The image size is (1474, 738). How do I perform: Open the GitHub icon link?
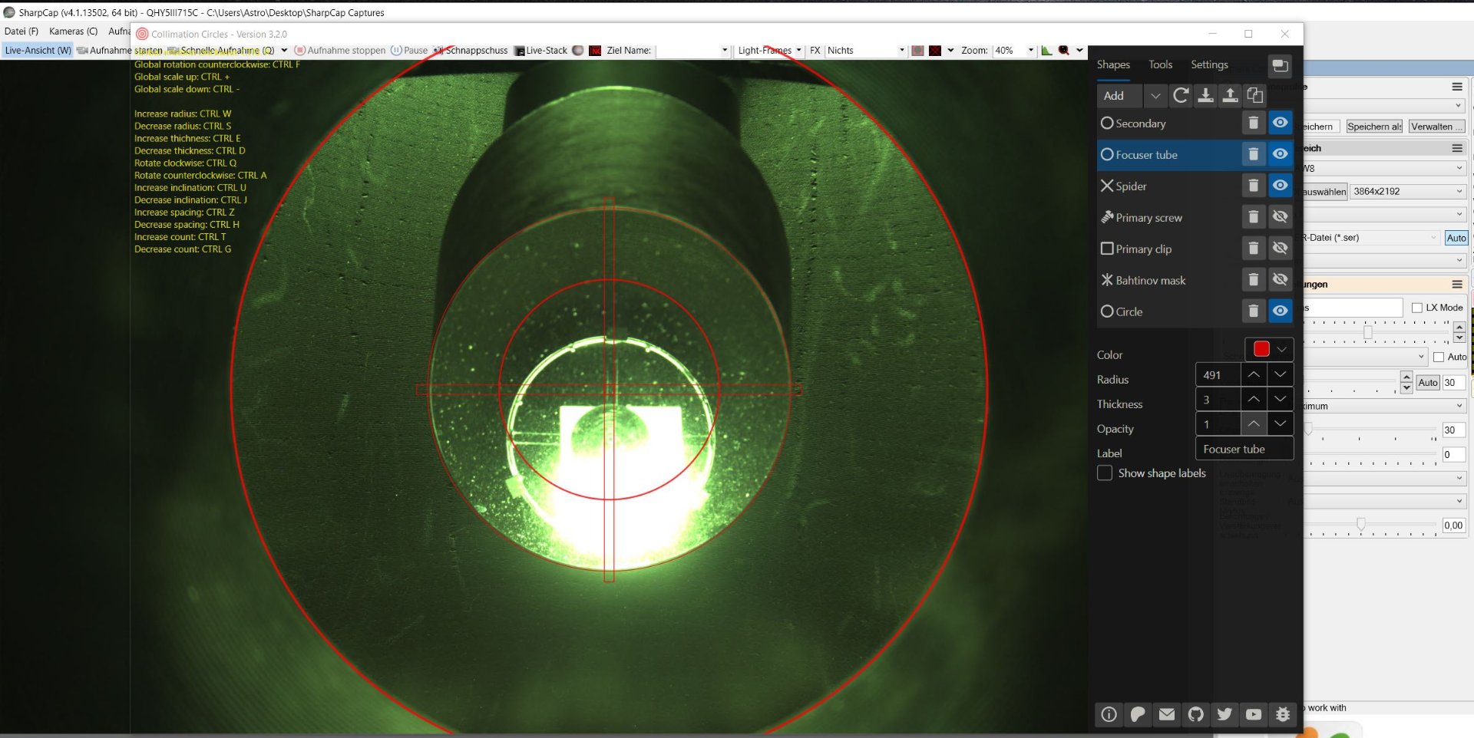[1195, 714]
